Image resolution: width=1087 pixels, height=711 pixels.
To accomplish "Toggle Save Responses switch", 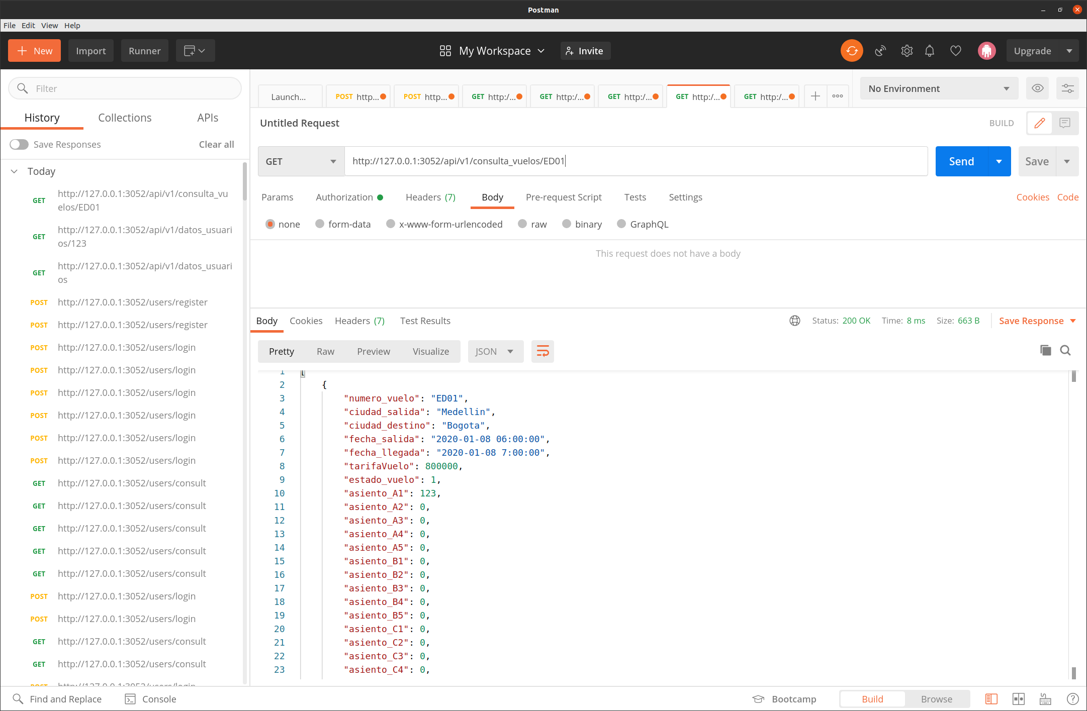I will (19, 144).
